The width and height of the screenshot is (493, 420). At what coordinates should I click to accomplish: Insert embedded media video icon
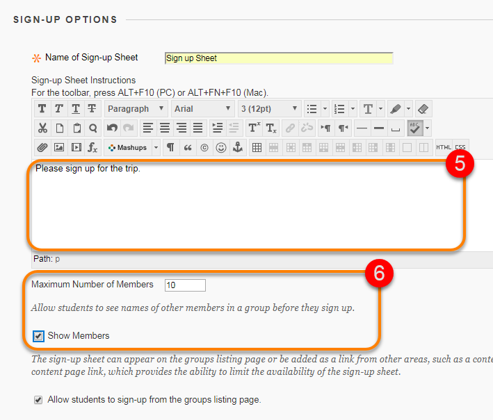[76, 148]
